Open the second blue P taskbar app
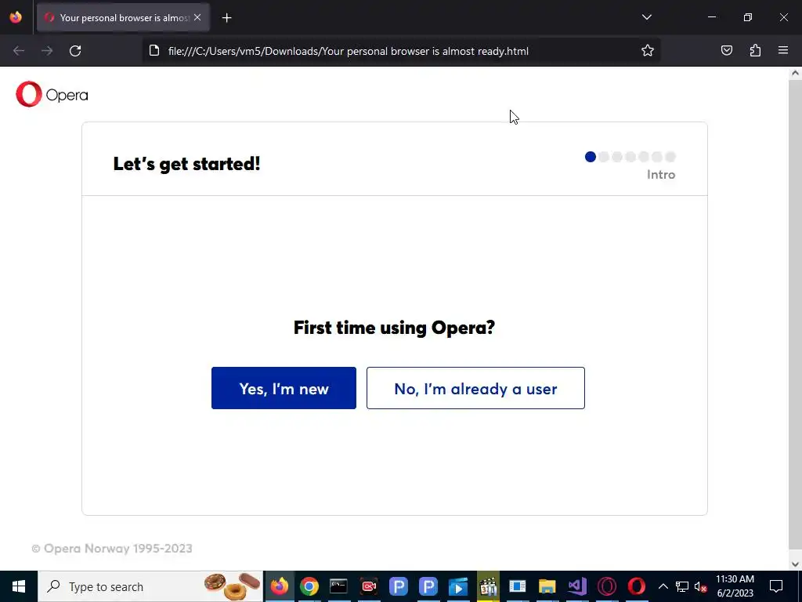802x602 pixels. point(428,586)
